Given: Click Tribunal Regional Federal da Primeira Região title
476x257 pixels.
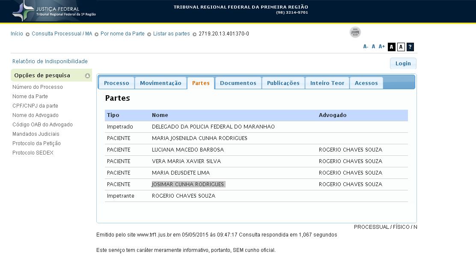Looking at the screenshot, I should (241, 7).
